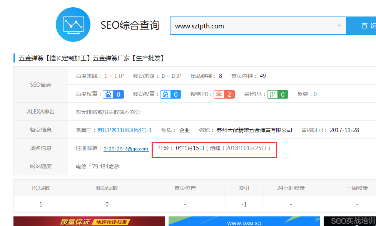
Task: Click the 912912913@qq.com email link
Action: 126,149
